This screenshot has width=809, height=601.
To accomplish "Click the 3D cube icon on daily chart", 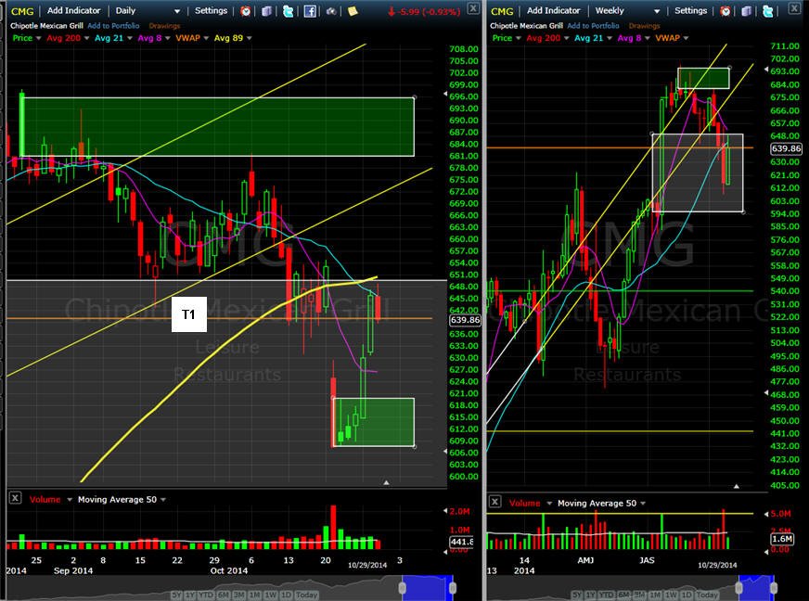I will tap(267, 11).
